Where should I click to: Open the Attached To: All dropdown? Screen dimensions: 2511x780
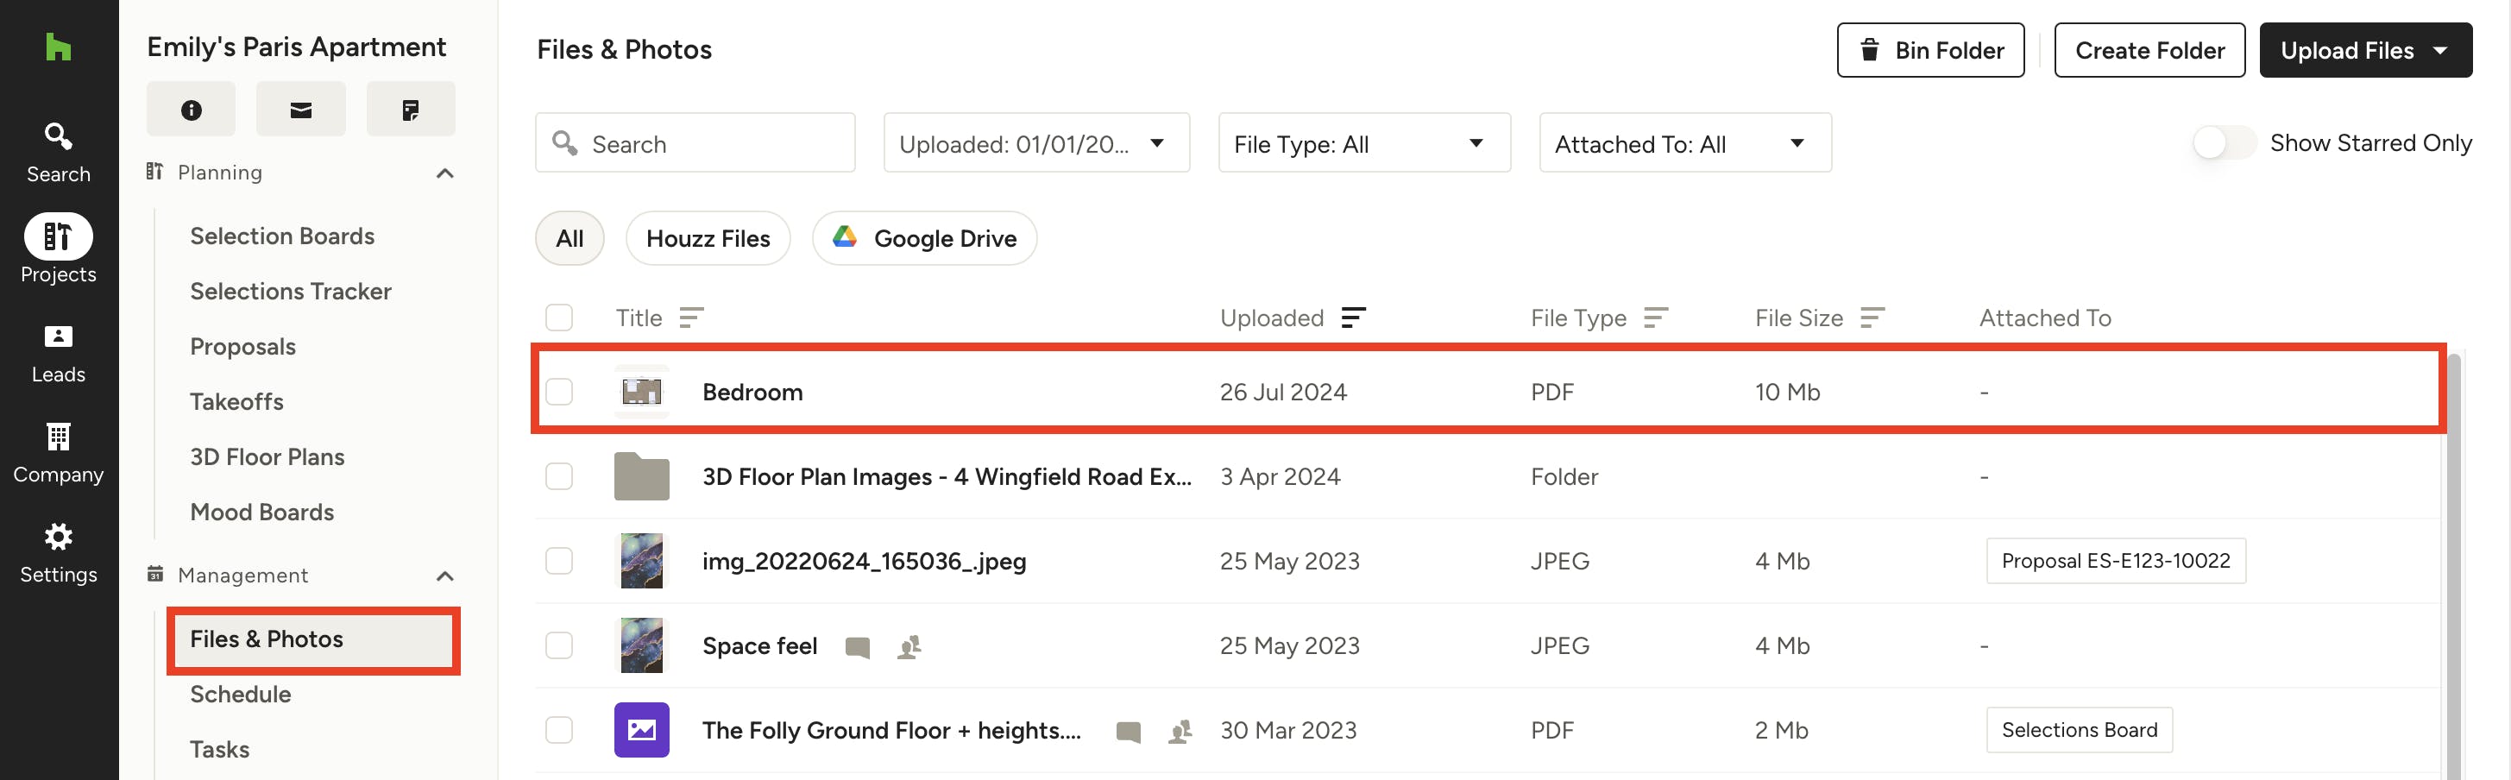(x=1684, y=143)
